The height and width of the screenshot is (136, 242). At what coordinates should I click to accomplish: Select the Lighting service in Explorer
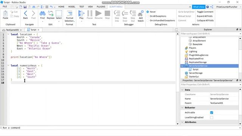click(x=193, y=51)
